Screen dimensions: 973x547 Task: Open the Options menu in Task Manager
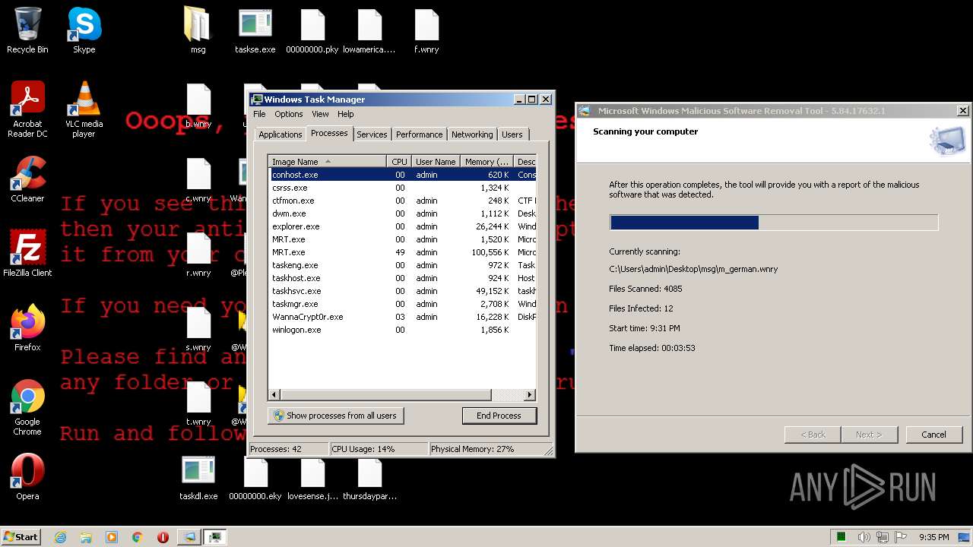288,114
